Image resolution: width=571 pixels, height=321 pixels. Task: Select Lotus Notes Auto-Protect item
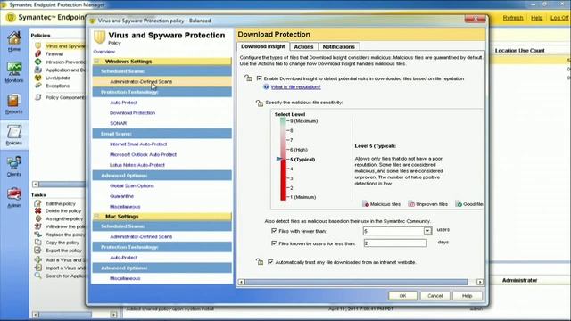(137, 165)
